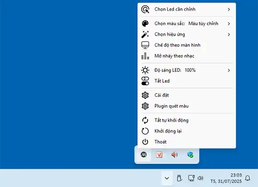Open Cài đặt settings entry

[x=186, y=95]
